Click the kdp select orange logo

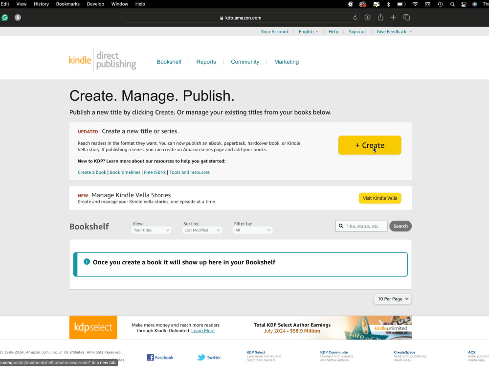click(93, 327)
